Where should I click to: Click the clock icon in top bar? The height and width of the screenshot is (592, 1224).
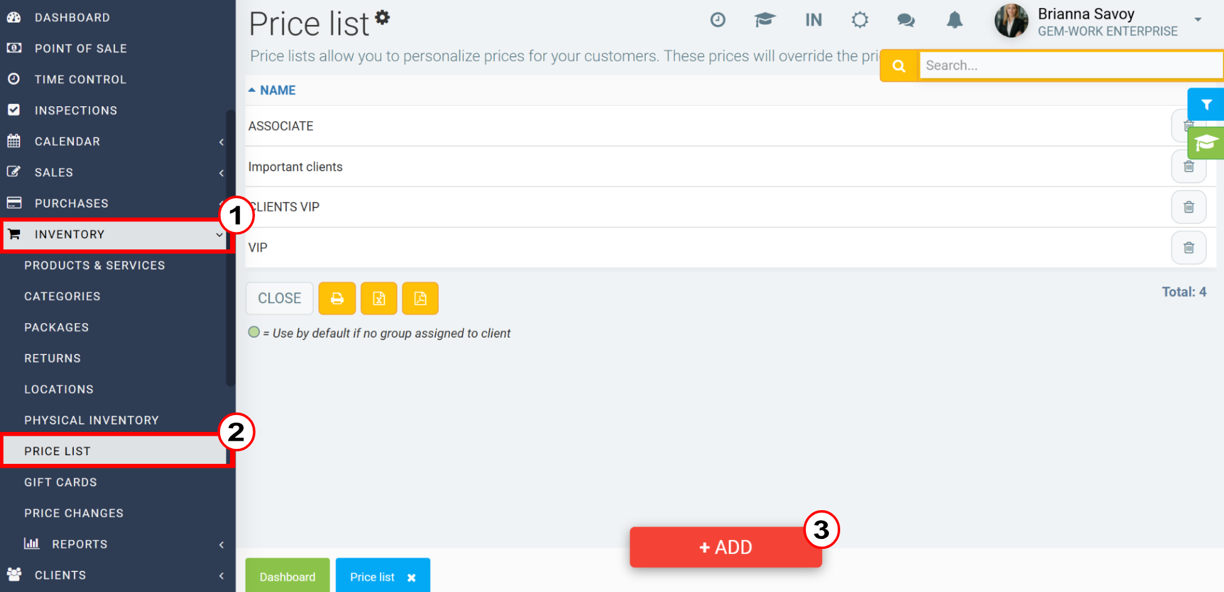718,20
